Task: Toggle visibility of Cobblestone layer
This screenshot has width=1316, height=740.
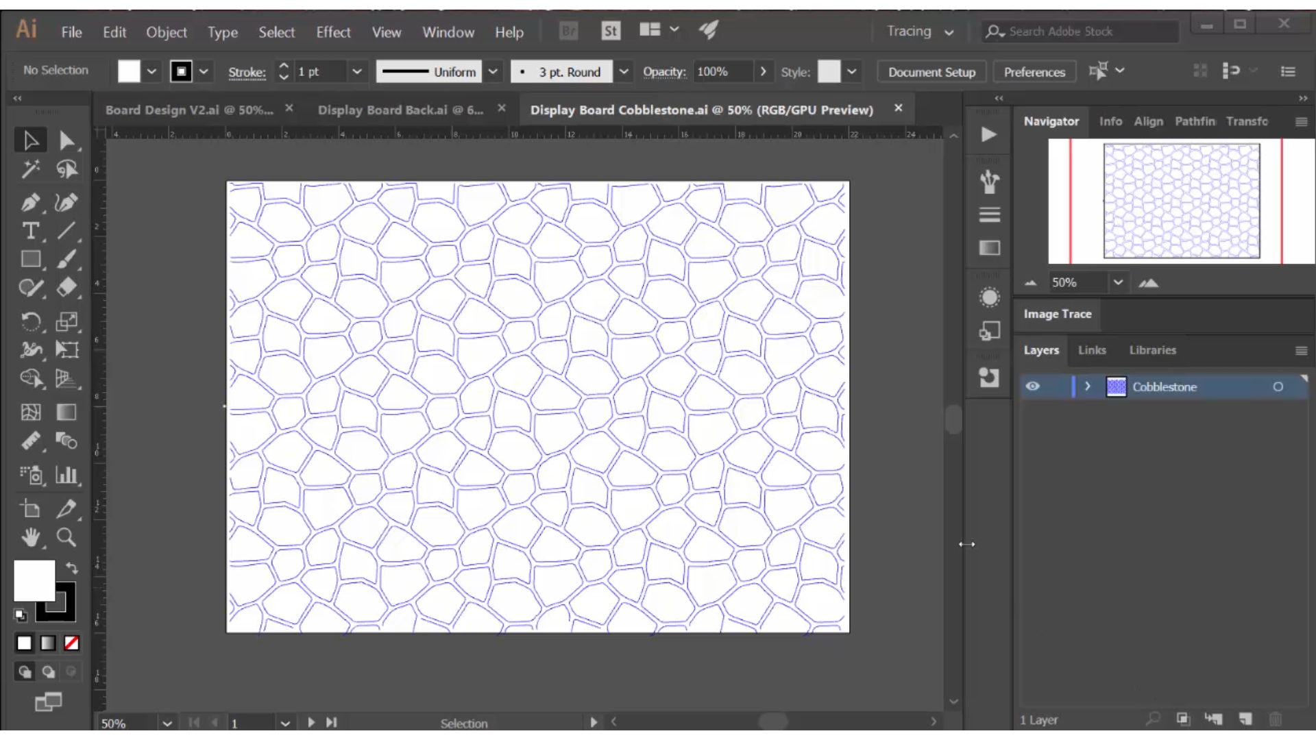Action: pyautogui.click(x=1033, y=386)
